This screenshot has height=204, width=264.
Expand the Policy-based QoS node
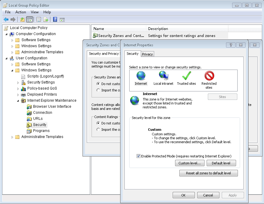[18, 89]
